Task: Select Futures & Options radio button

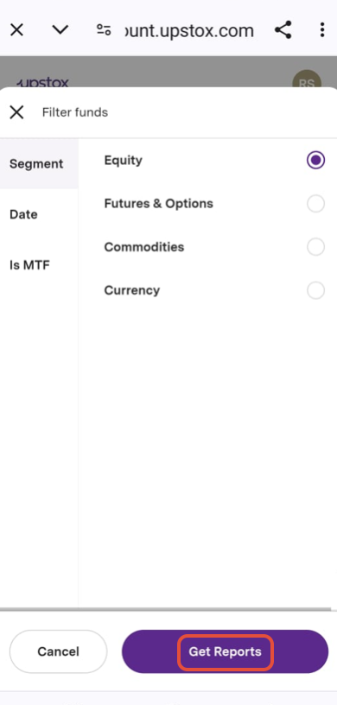Action: pos(316,204)
